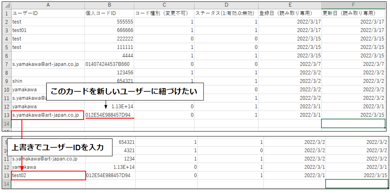
Task: Select column E header
Action: [x=290, y=5]
